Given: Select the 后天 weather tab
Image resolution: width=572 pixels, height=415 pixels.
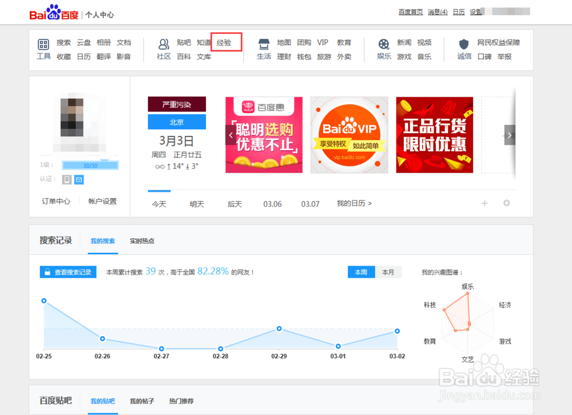Looking at the screenshot, I should (235, 204).
